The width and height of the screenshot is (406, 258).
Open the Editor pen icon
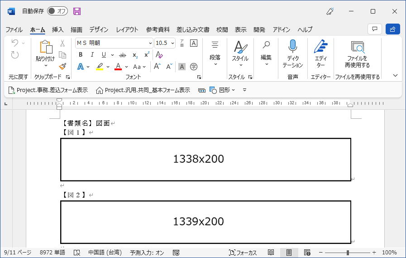tap(320, 47)
